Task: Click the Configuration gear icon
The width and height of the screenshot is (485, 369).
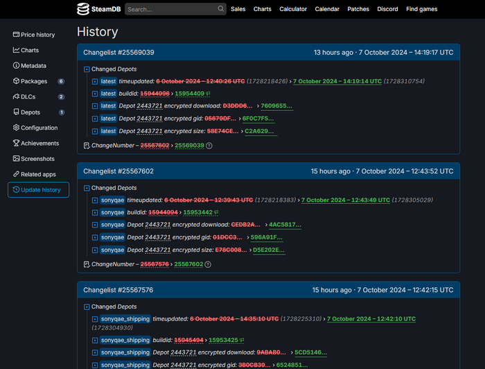Action: [x=16, y=128]
